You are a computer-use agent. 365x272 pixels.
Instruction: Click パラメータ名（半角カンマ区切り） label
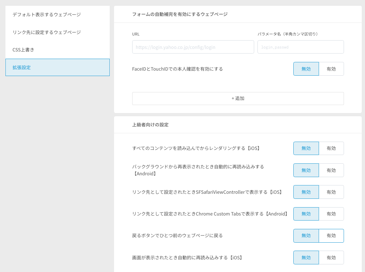click(288, 34)
